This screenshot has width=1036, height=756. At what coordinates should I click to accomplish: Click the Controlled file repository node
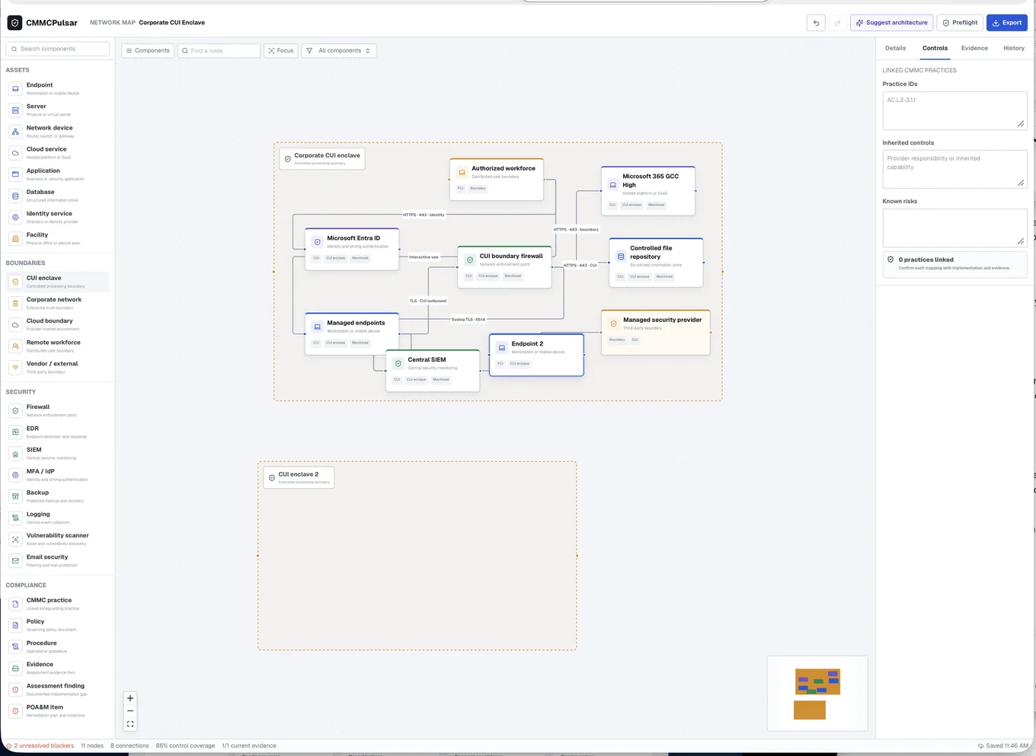click(656, 263)
